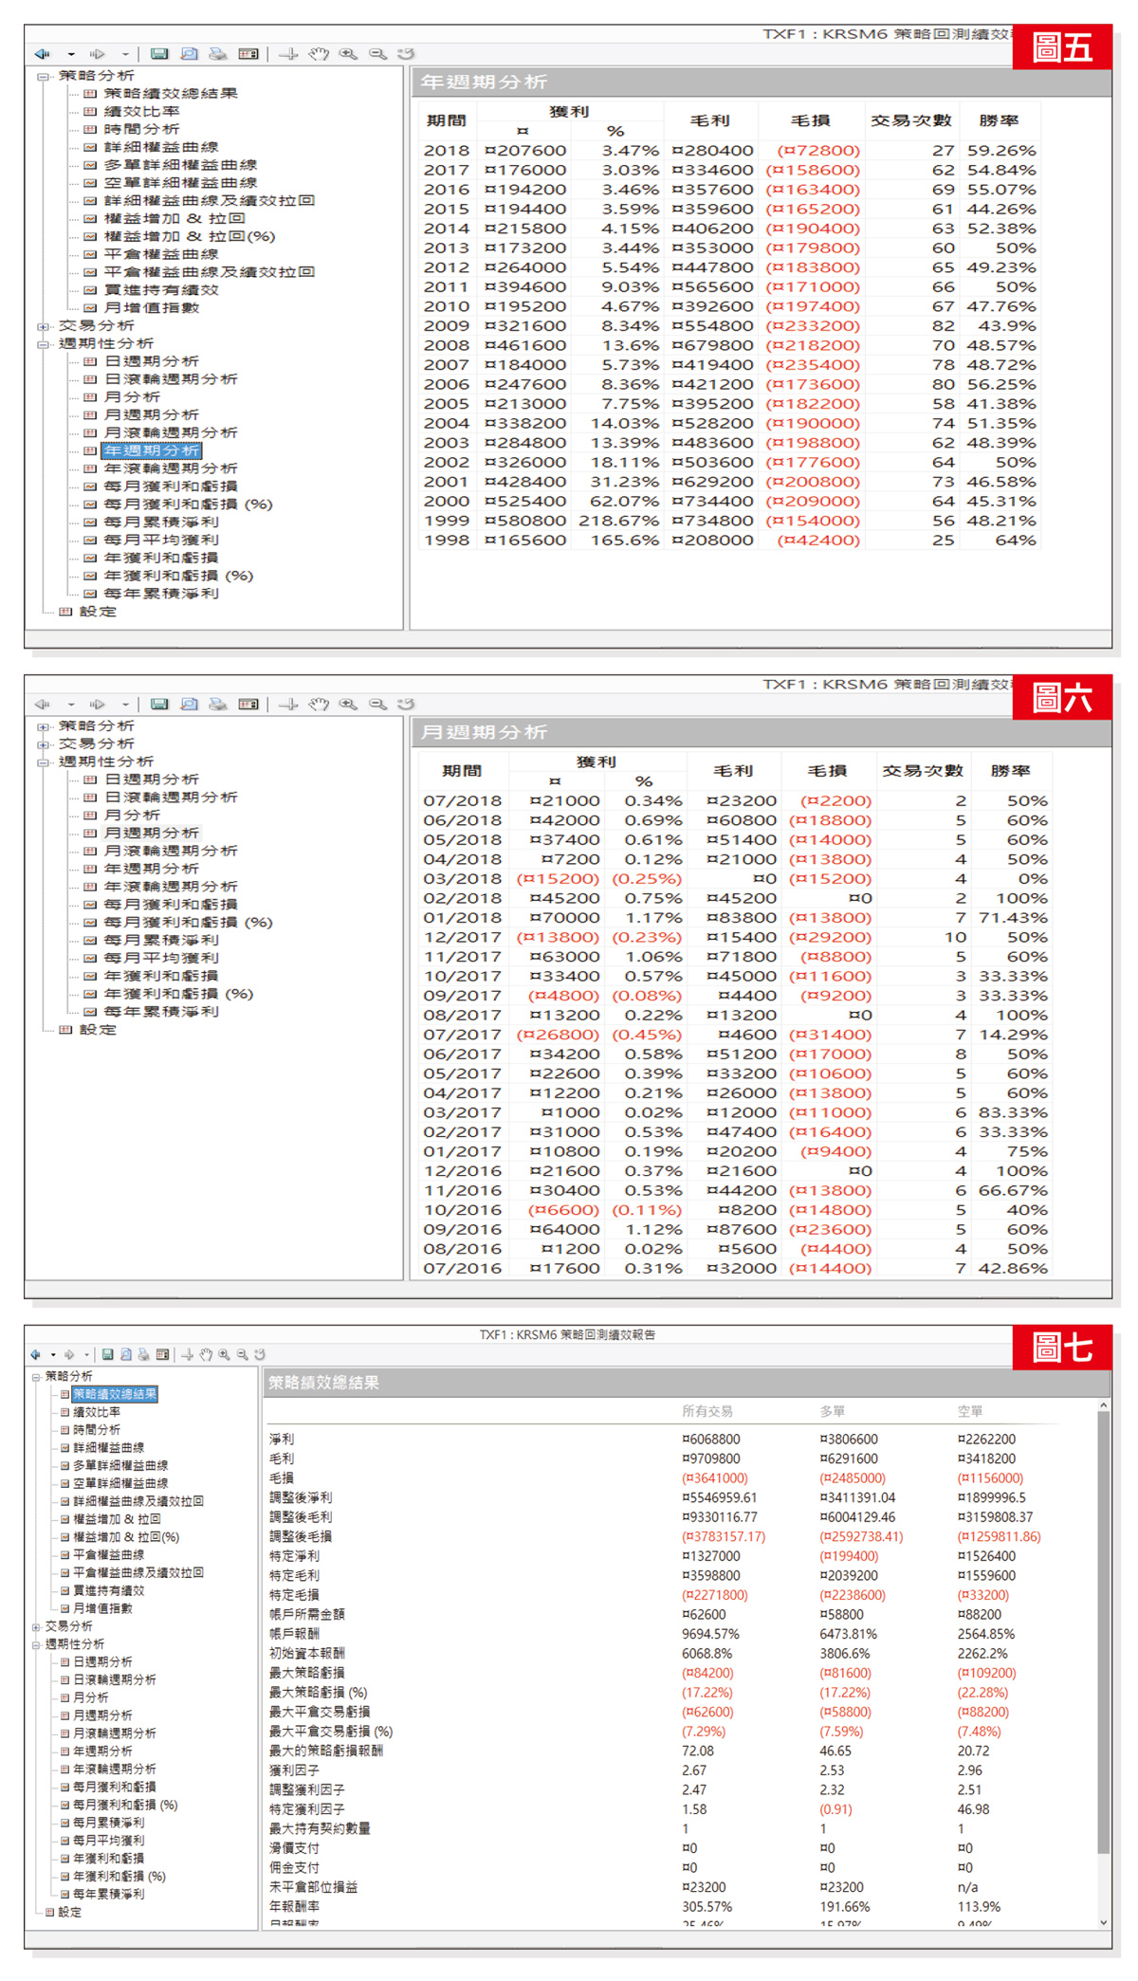Click print preview icon in the top window toolbar
1138x1981 pixels.
tap(189, 54)
